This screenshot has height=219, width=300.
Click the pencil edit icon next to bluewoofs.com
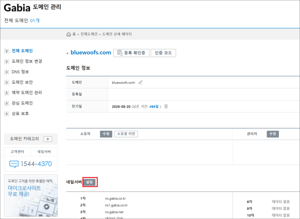[x=141, y=82]
